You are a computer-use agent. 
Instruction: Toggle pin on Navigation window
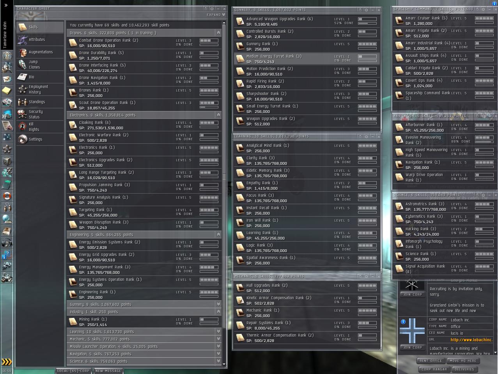point(477,116)
